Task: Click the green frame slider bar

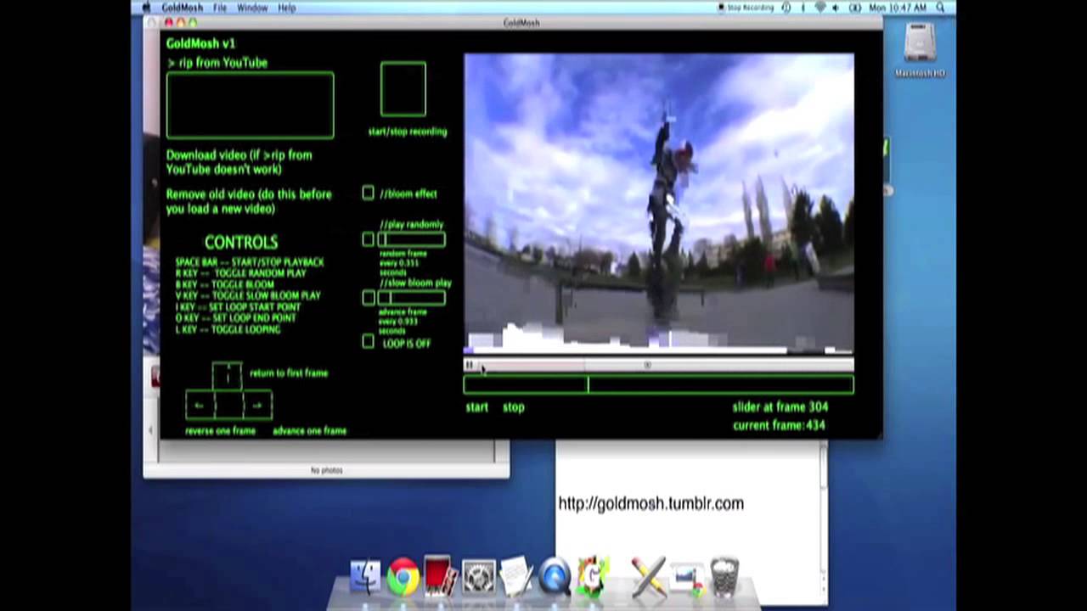Action: pyautogui.click(x=658, y=385)
